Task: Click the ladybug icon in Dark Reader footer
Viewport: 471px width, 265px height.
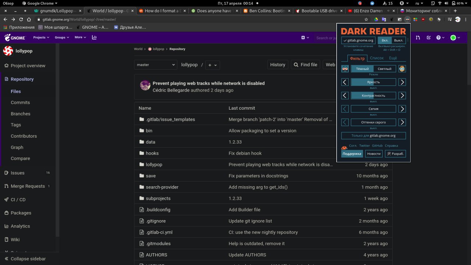Action: point(344,148)
